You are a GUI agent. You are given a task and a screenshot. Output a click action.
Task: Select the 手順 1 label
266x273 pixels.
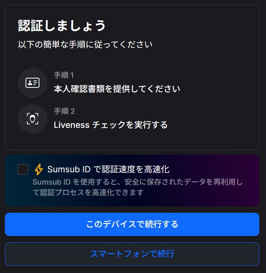tap(64, 75)
